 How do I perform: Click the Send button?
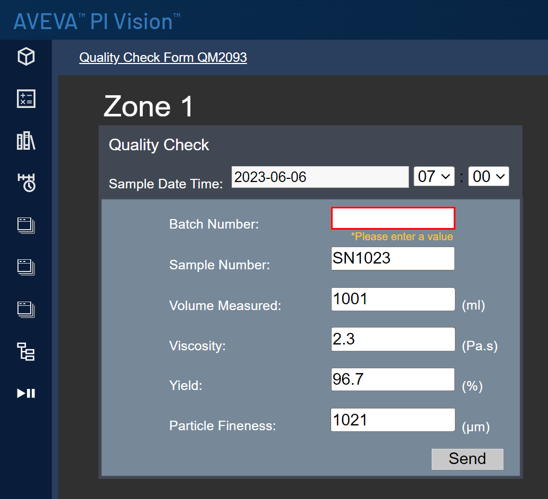point(467,459)
